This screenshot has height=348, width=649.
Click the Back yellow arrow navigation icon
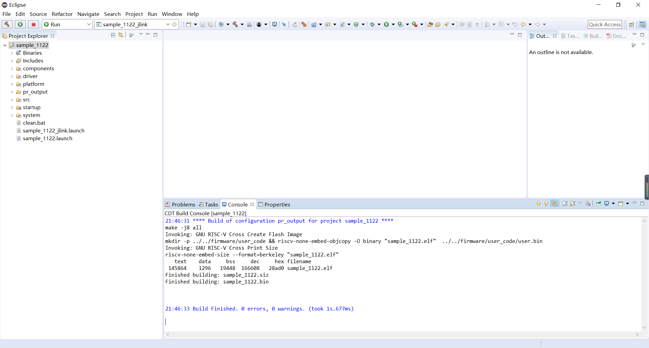coord(523,24)
